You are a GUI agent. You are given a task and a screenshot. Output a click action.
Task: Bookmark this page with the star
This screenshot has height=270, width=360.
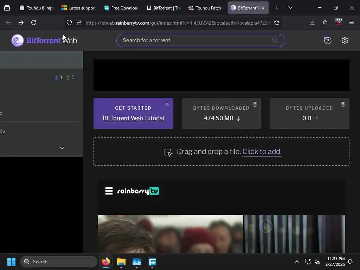click(x=277, y=22)
